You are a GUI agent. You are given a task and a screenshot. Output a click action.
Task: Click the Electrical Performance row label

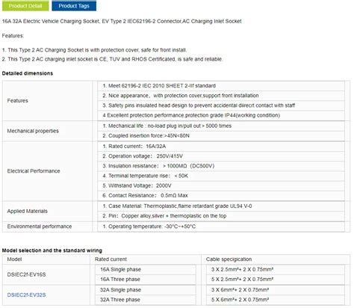pyautogui.click(x=34, y=171)
